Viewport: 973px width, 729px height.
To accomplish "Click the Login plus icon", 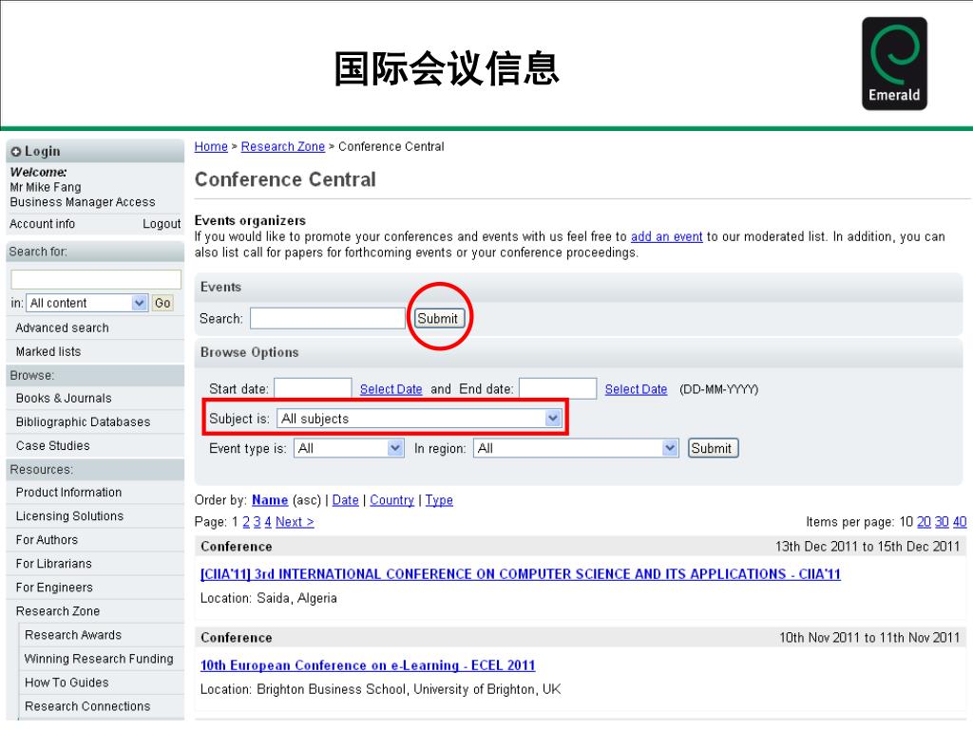I will [x=16, y=152].
